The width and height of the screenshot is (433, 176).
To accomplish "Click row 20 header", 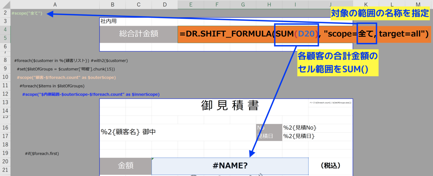I will (x=5, y=162).
